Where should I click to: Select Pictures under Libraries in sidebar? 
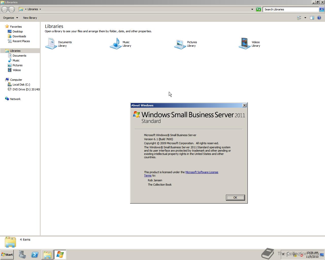click(18, 65)
